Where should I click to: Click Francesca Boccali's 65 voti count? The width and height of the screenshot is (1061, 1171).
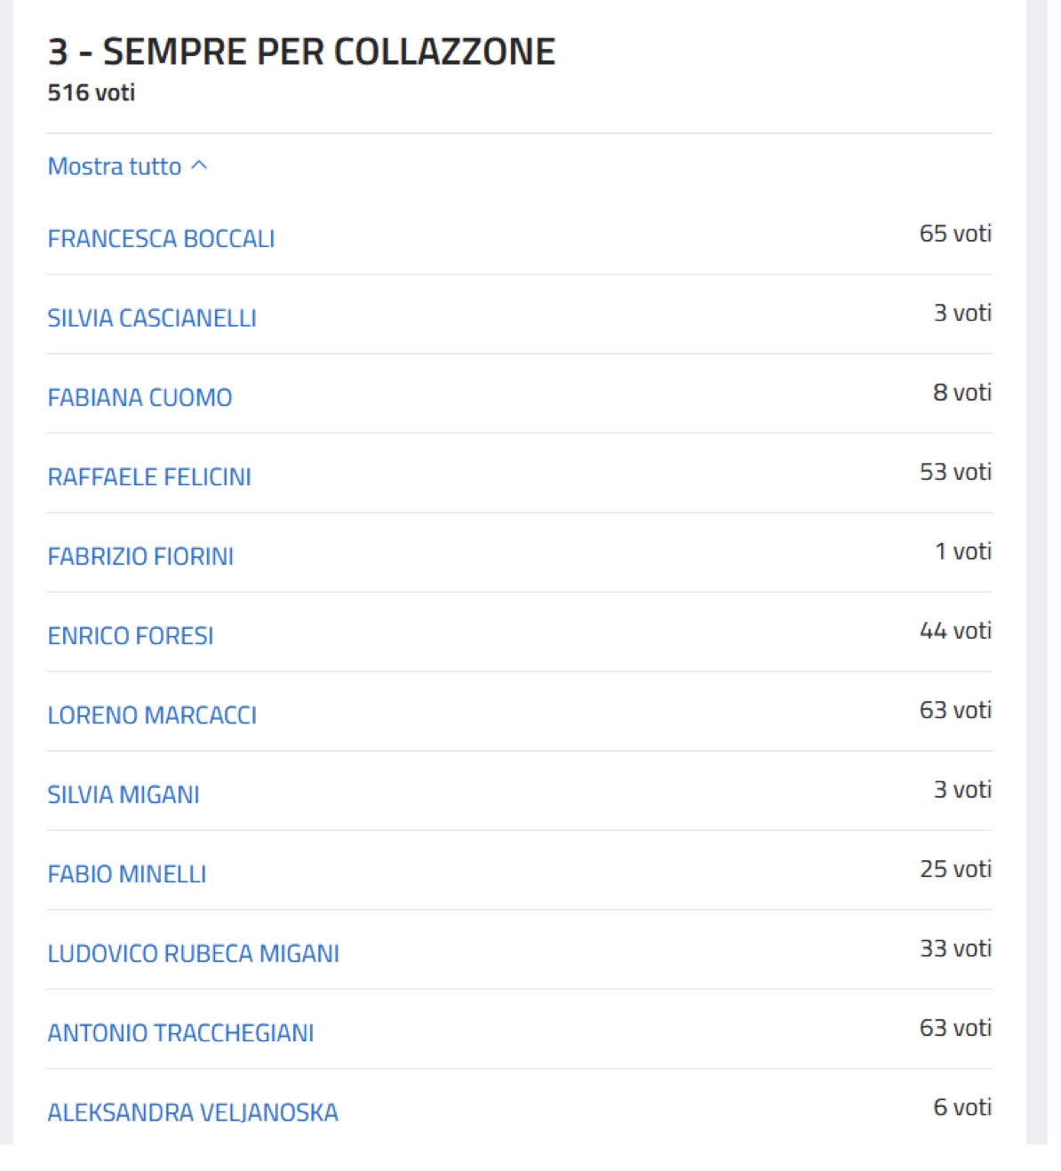(x=955, y=234)
